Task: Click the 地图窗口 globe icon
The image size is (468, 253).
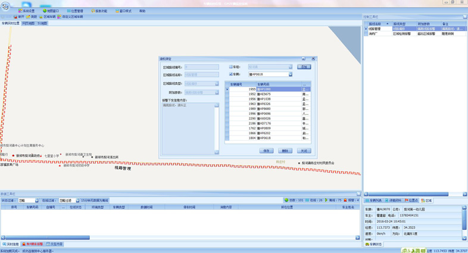Action: tap(45, 11)
